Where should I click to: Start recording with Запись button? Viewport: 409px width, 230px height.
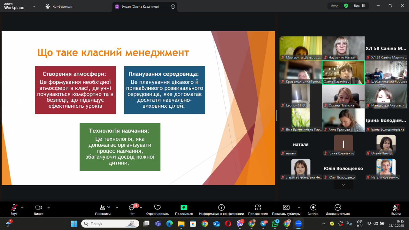tap(313, 210)
